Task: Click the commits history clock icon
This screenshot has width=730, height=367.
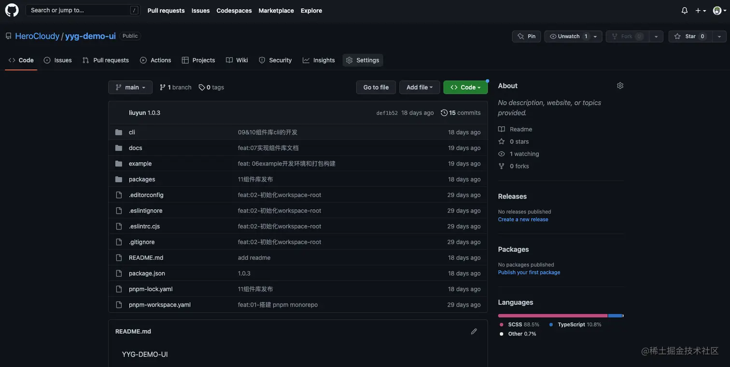Action: click(x=444, y=113)
